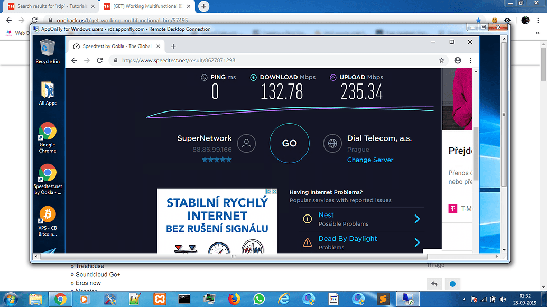Image resolution: width=547 pixels, height=308 pixels.
Task: Go back in the host Chrome window
Action: coord(9,20)
